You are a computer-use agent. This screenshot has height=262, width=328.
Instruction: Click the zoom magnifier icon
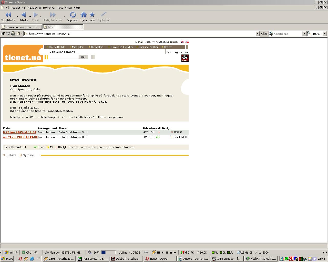(310, 34)
